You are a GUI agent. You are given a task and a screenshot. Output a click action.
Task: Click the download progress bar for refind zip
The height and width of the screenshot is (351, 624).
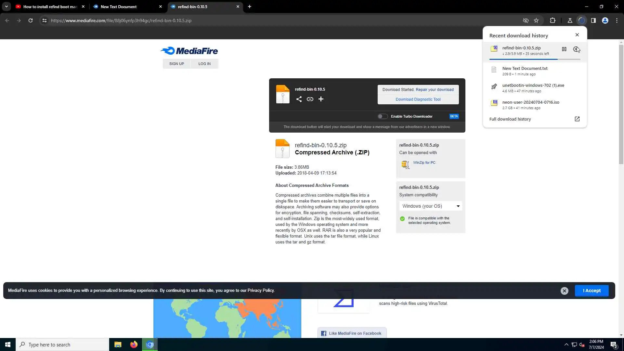[534, 59]
